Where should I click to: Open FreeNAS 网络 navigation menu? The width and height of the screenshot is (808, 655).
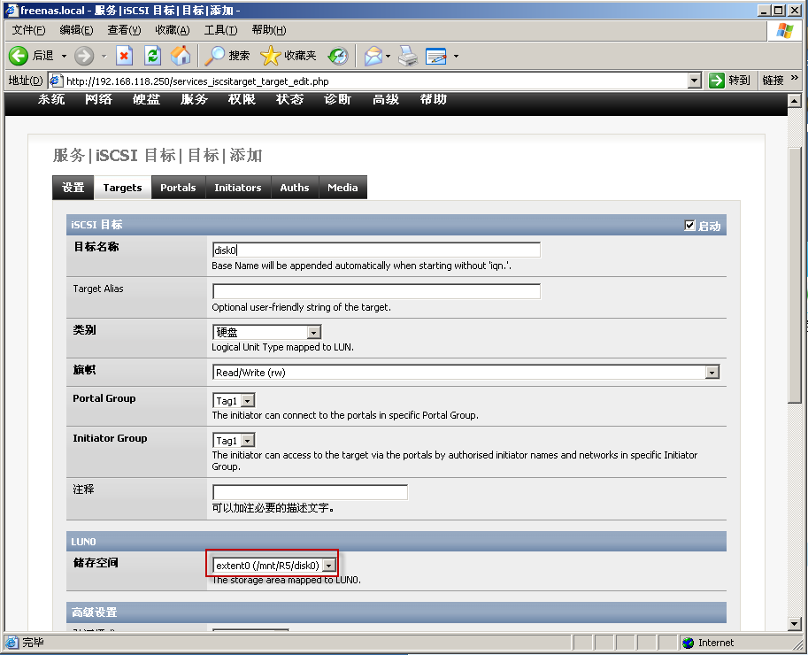[x=98, y=99]
